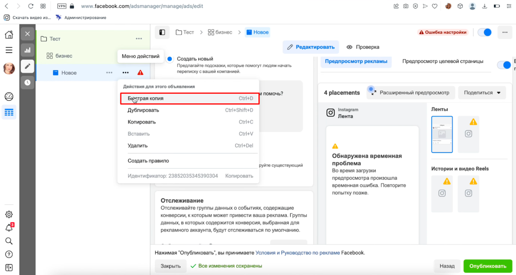
Task: Open the grey three-dot menu on Новое row
Action: pyautogui.click(x=109, y=73)
